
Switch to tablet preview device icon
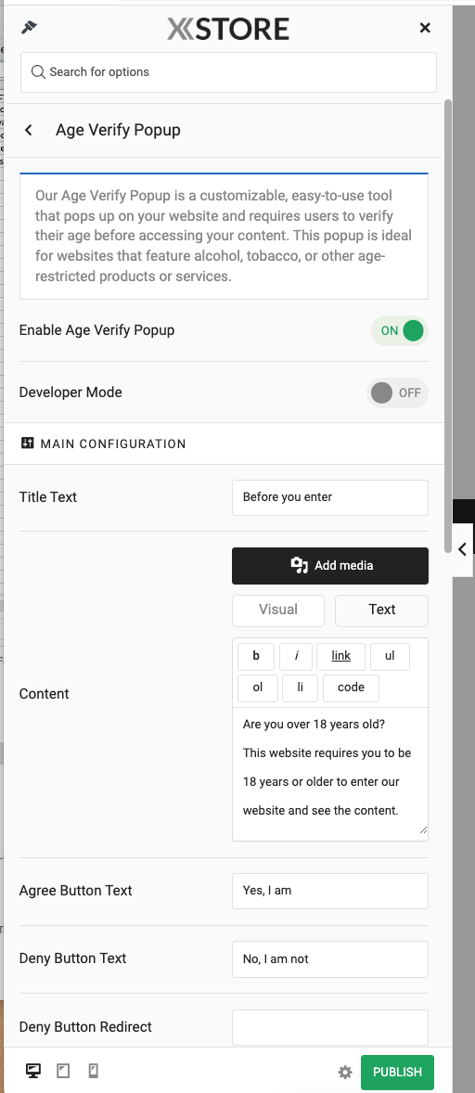tap(63, 1071)
